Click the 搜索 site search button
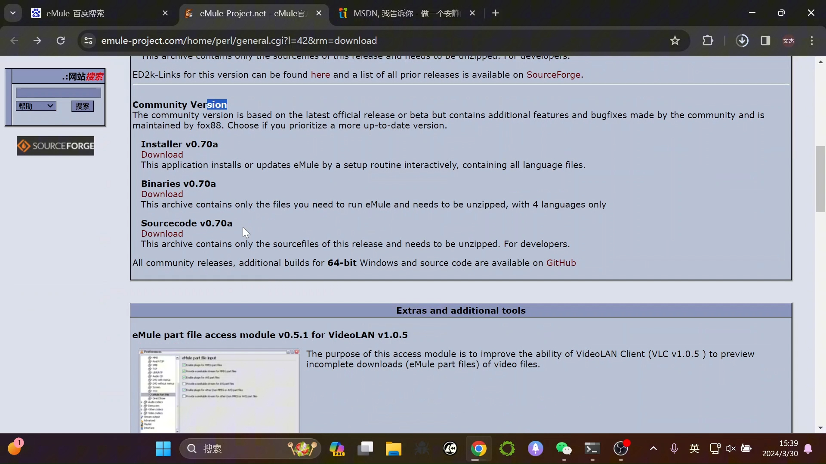This screenshot has width=826, height=464. (x=83, y=106)
